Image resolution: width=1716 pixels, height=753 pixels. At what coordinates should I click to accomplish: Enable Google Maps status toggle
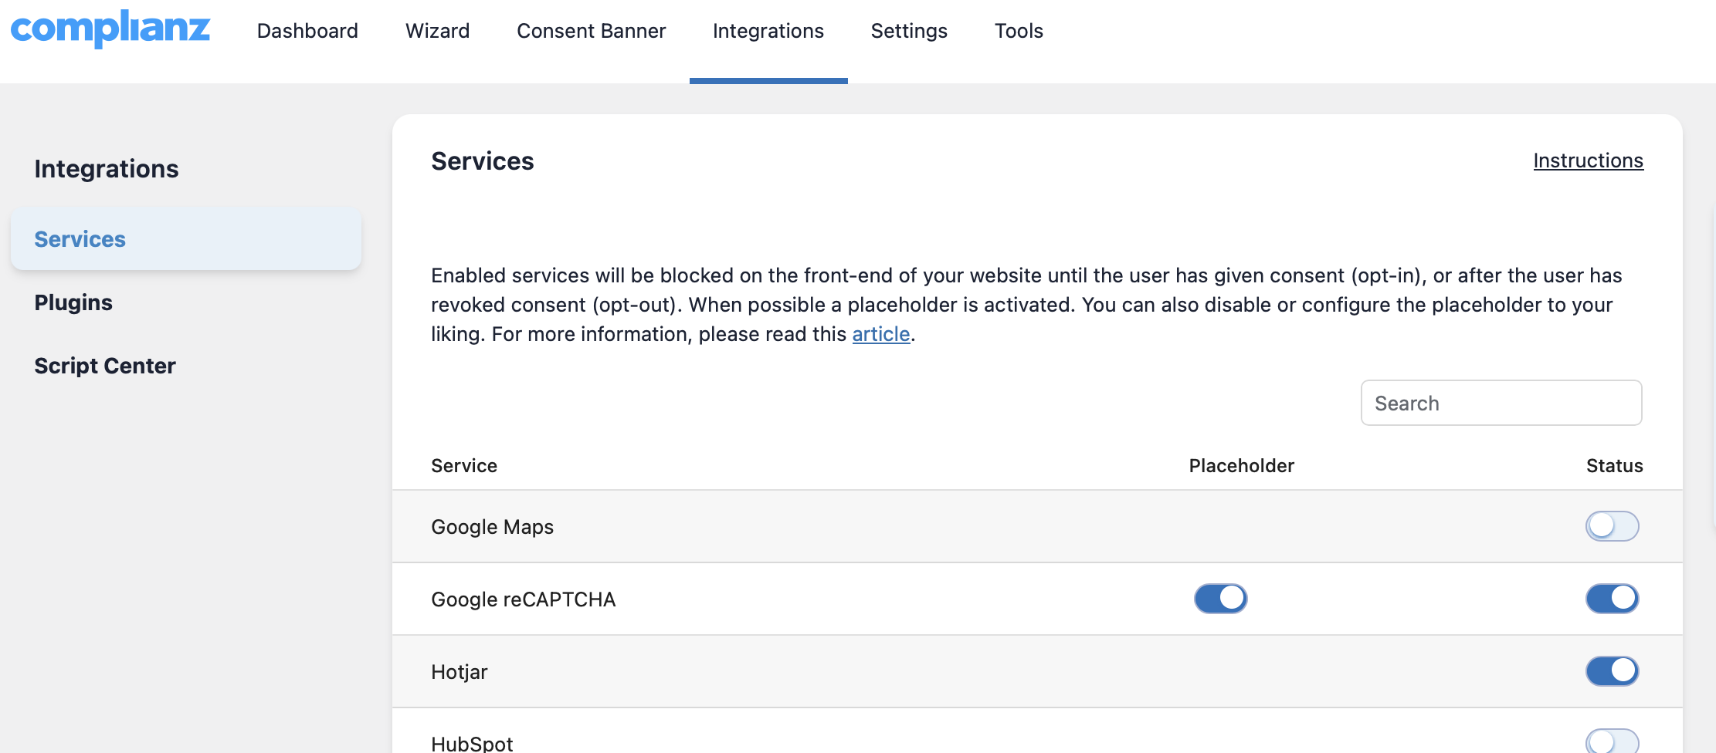pyautogui.click(x=1612, y=526)
